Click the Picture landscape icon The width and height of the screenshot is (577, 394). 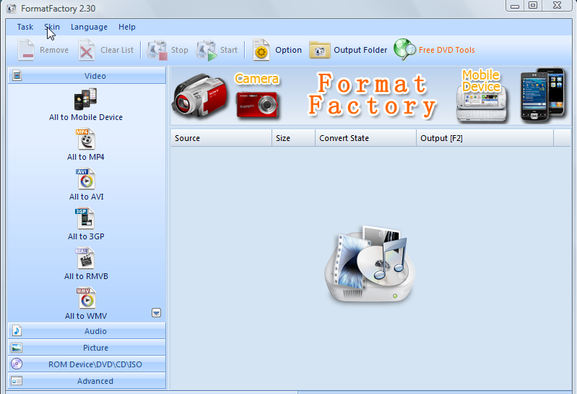(x=17, y=347)
